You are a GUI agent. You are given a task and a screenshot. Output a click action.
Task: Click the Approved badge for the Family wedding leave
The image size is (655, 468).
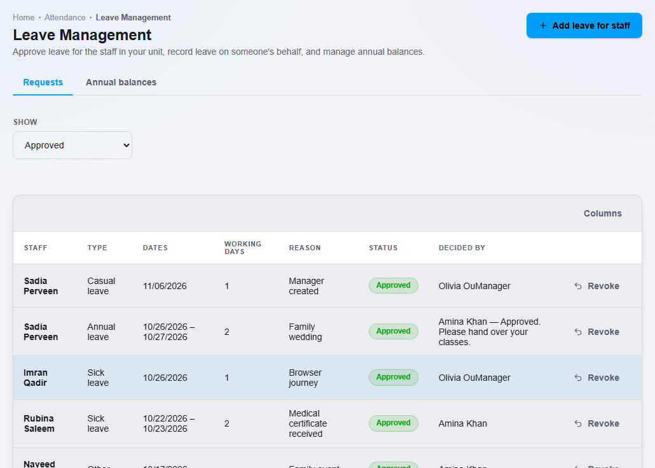(394, 331)
